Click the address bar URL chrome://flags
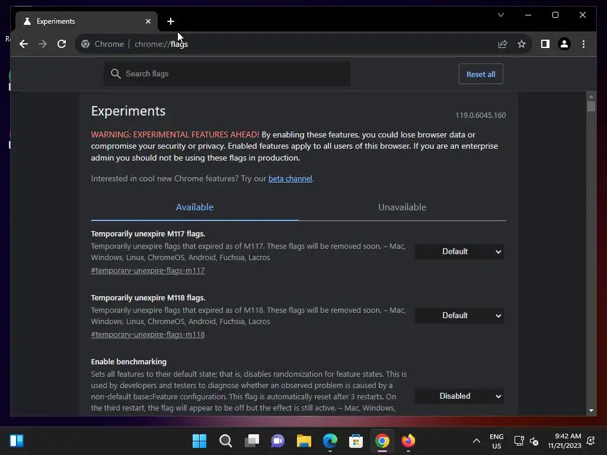 [x=161, y=44]
